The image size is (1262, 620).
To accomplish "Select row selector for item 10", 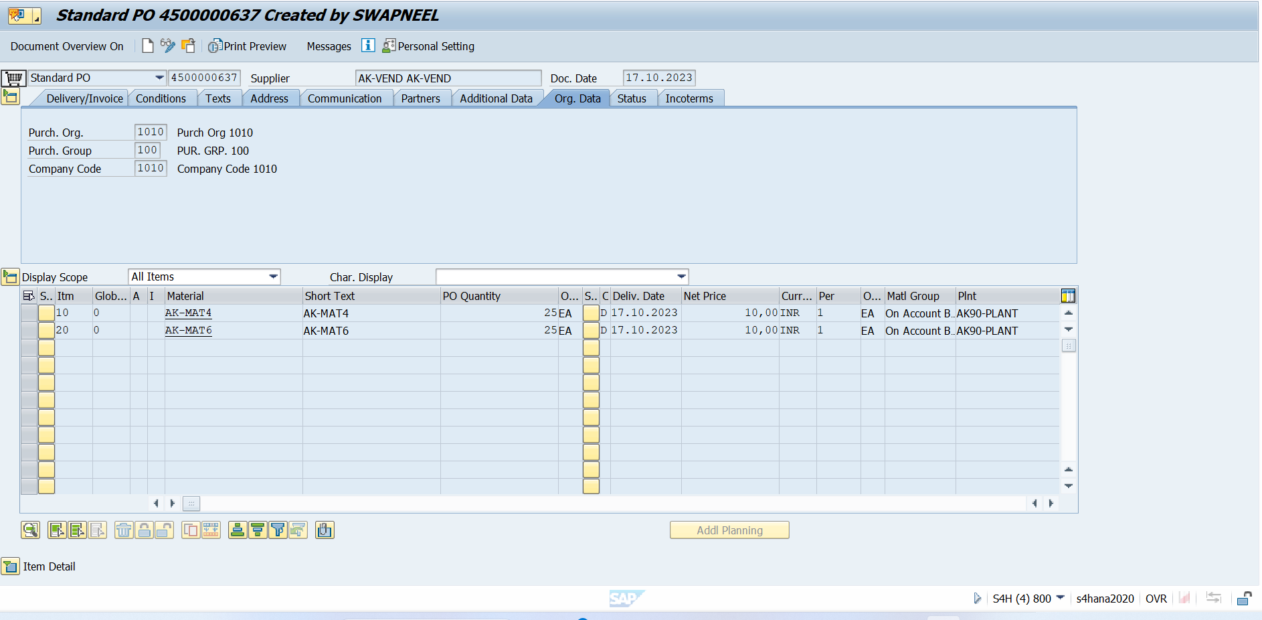I will pos(29,313).
